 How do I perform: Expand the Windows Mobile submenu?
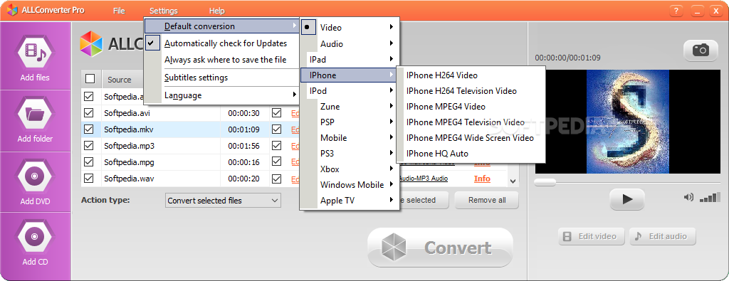pyautogui.click(x=350, y=184)
